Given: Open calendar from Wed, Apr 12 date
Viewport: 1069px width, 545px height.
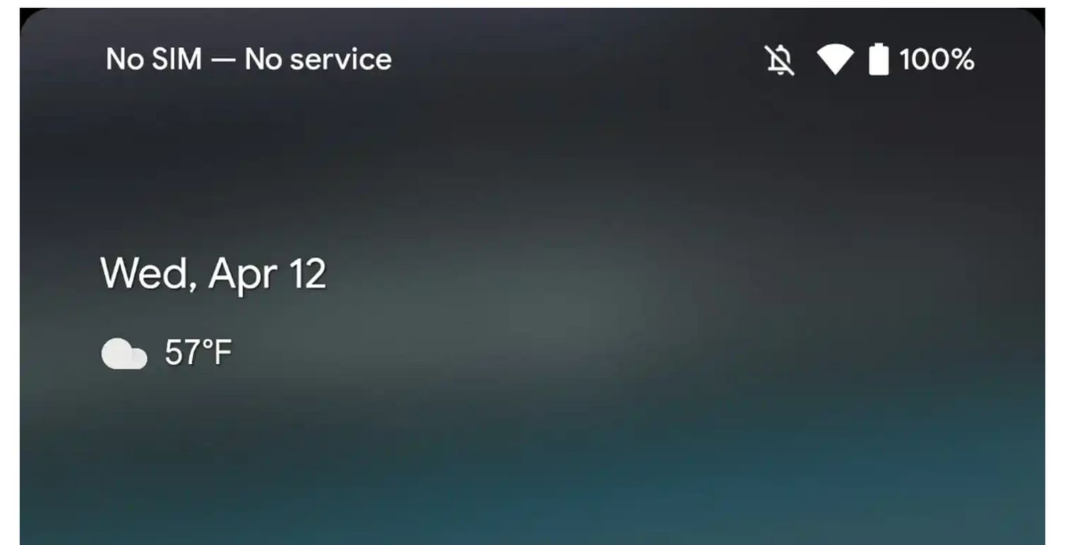Looking at the screenshot, I should (x=213, y=274).
